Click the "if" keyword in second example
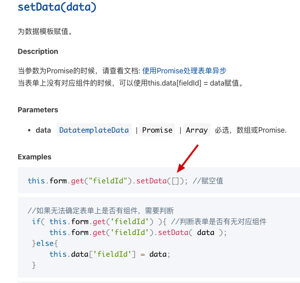The width and height of the screenshot is (300, 283). 36,221
